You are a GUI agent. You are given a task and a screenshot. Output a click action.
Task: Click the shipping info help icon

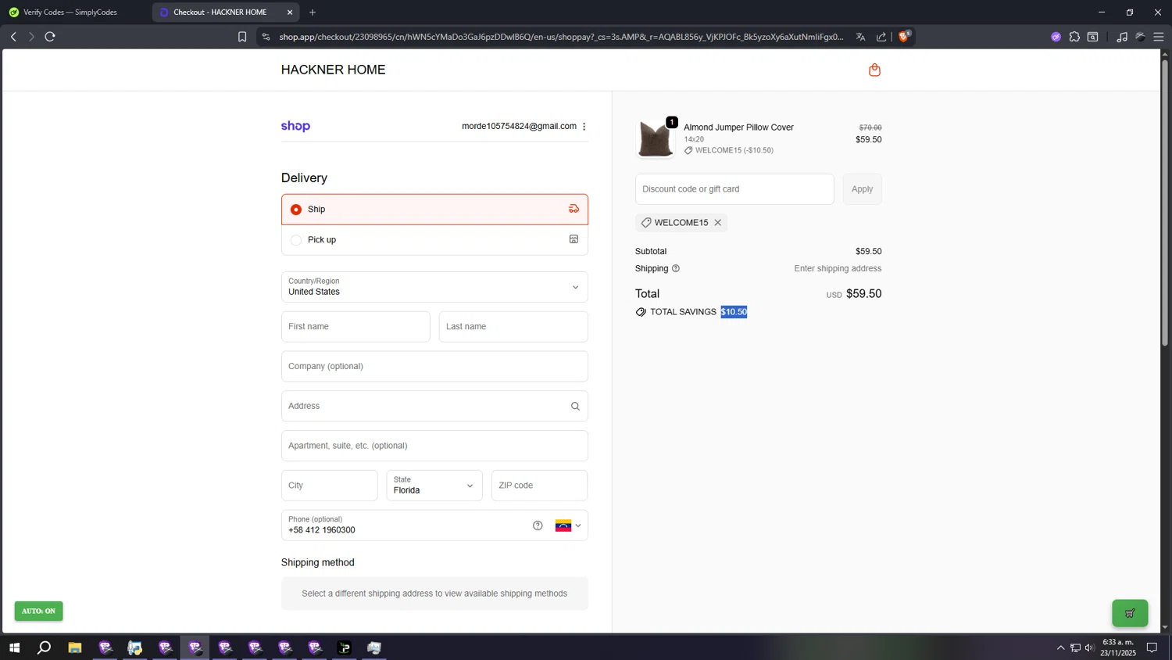click(x=676, y=268)
